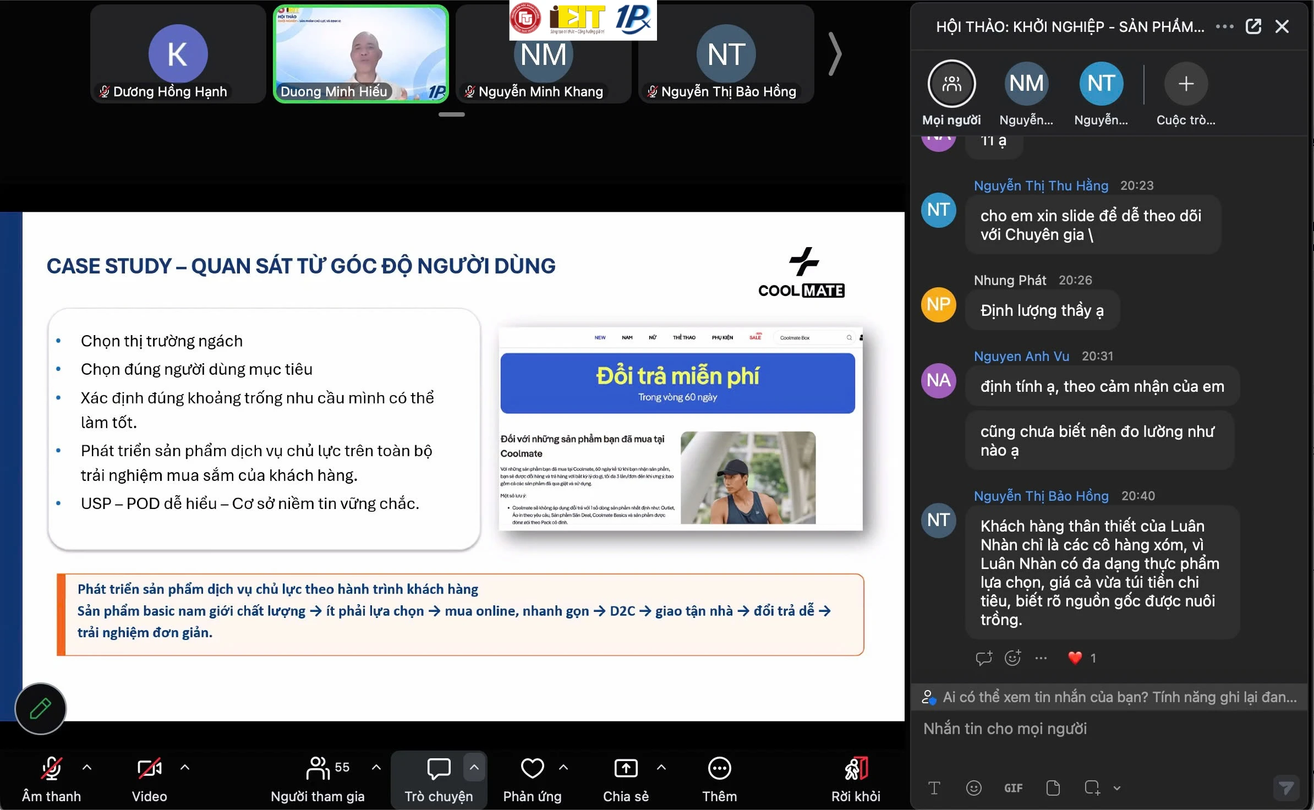Expand the video options arrow

coord(185,767)
